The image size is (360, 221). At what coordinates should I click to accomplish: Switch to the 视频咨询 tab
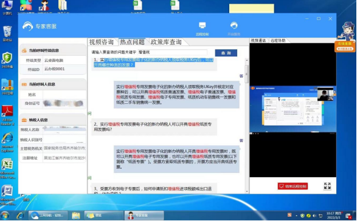click(x=102, y=42)
